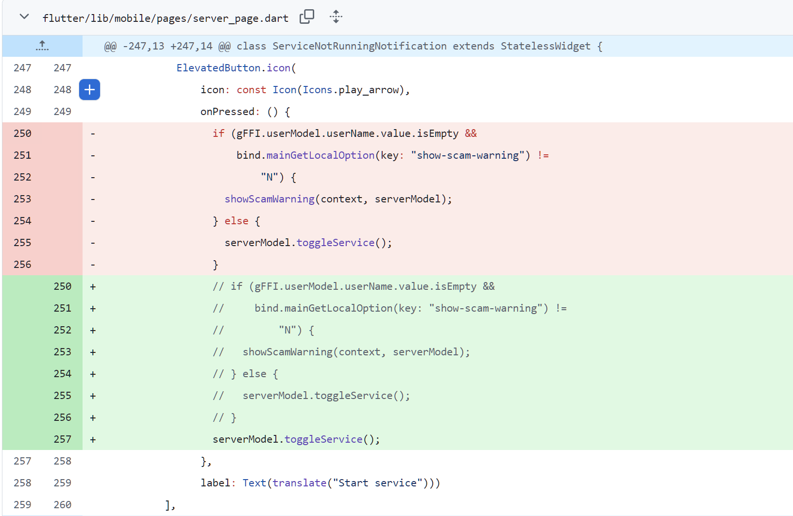Click the new line number 250
The image size is (793, 516).
click(x=62, y=286)
